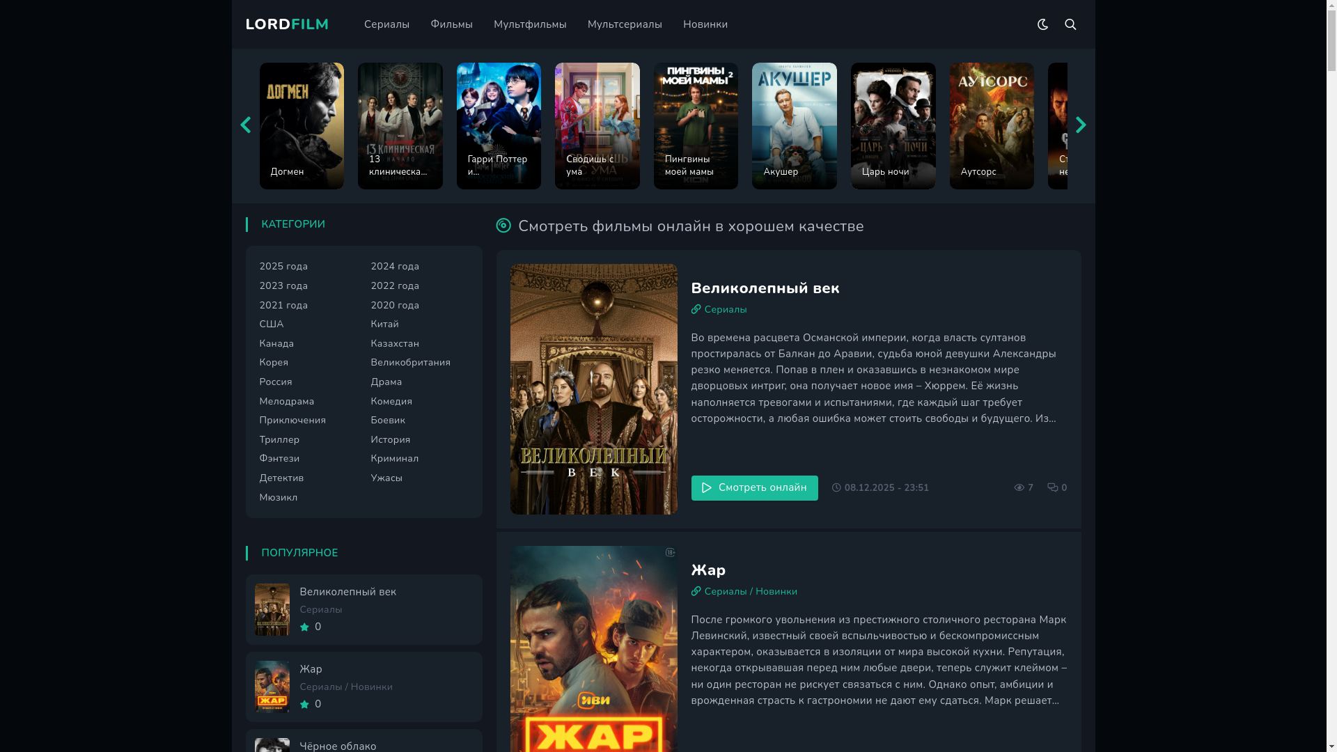
Task: Browse the Приключения genre
Action: [x=292, y=421]
